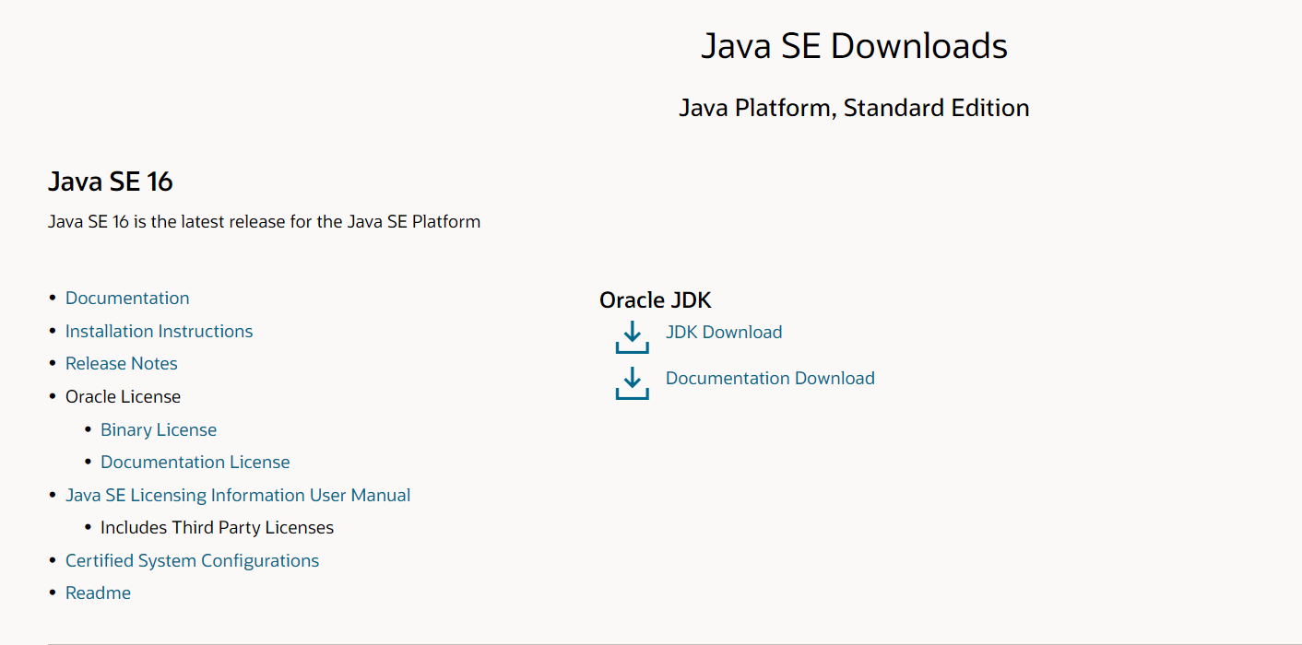
Task: Click the Java SE Downloads page title
Action: [854, 46]
